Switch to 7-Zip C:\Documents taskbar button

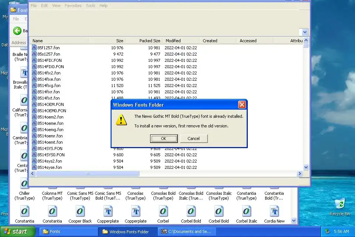click(187, 231)
